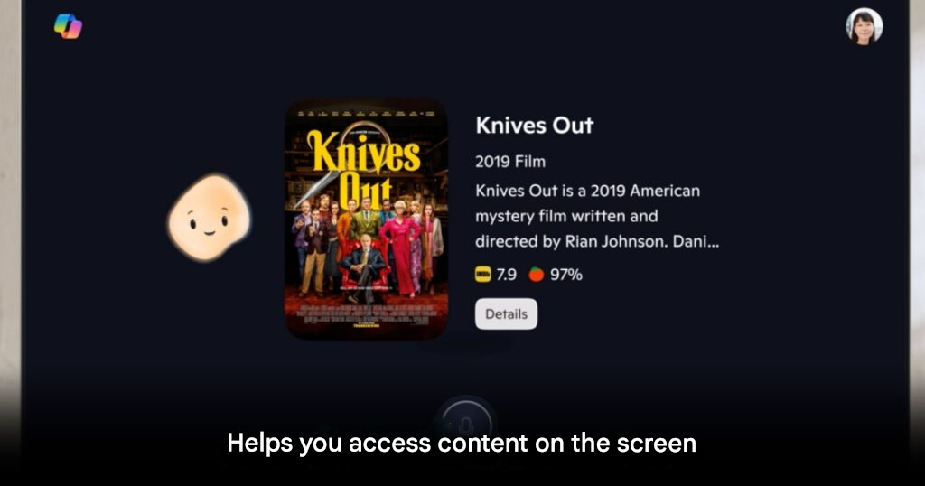Viewport: 925px width, 486px height.
Task: Click the yellow Knives lettering on the poster
Action: 363,152
